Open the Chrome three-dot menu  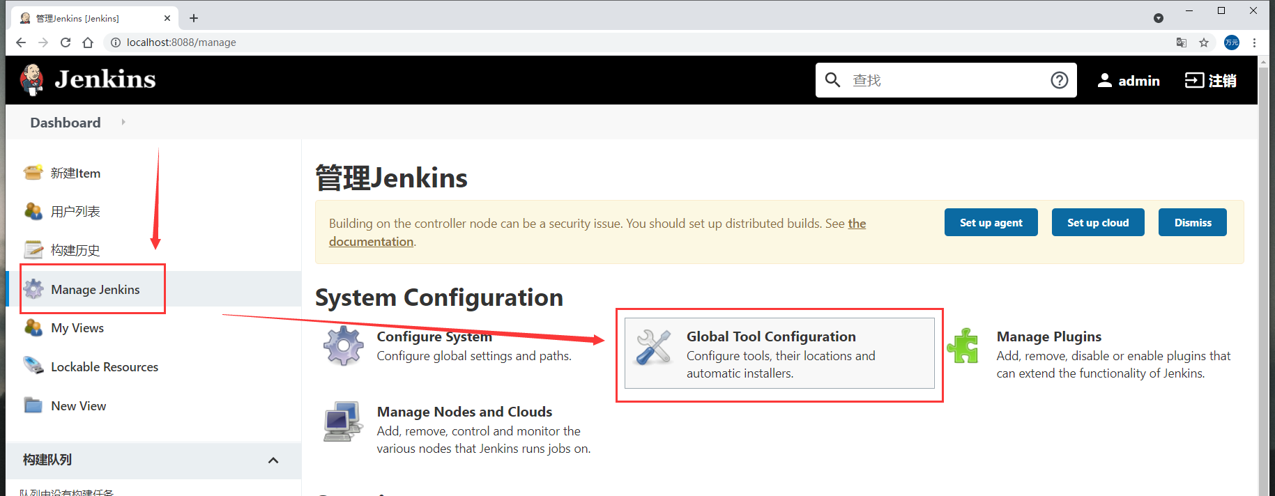[x=1254, y=42]
